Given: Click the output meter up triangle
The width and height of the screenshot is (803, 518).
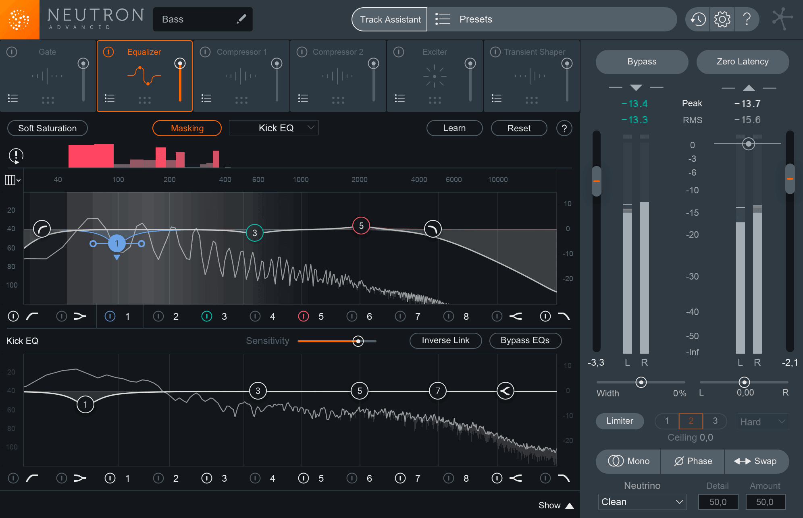Looking at the screenshot, I should pyautogui.click(x=749, y=87).
